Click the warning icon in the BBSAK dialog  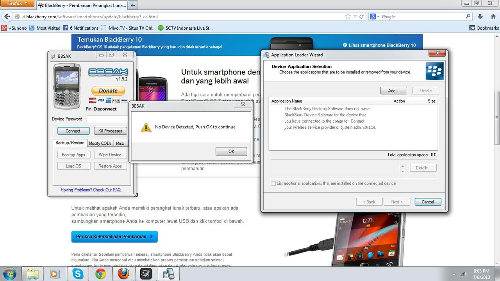[x=146, y=127]
